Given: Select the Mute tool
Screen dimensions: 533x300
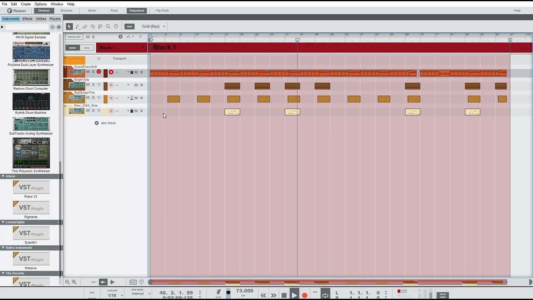Looking at the screenshot, I should click(100, 26).
